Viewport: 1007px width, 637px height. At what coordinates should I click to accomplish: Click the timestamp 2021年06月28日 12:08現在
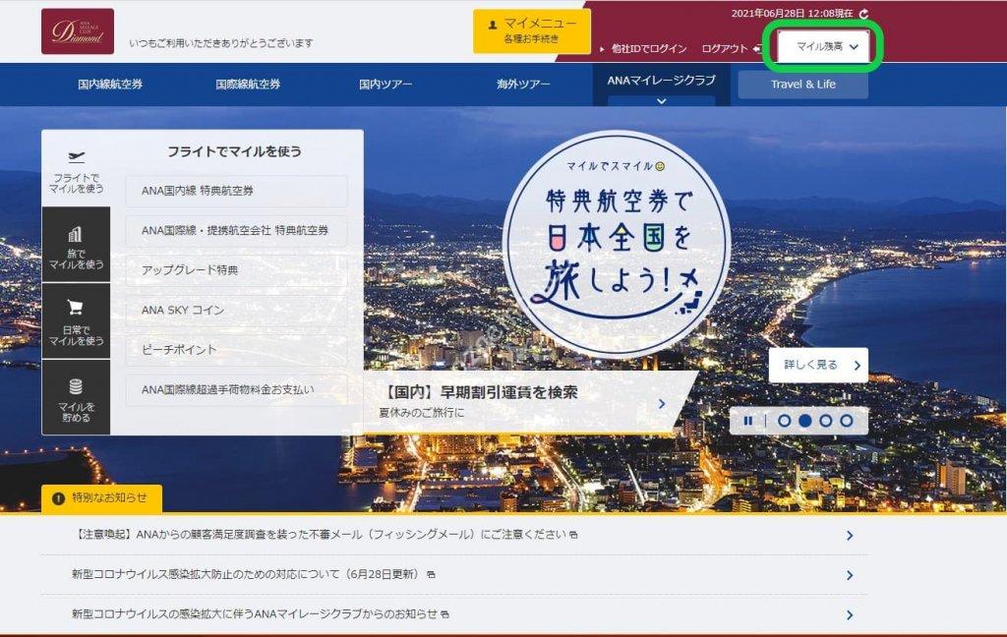(x=792, y=14)
